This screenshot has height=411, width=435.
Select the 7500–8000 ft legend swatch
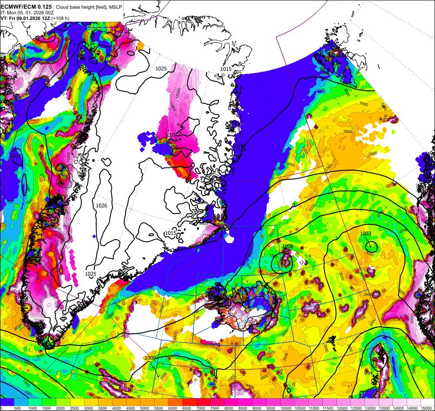(x=218, y=402)
